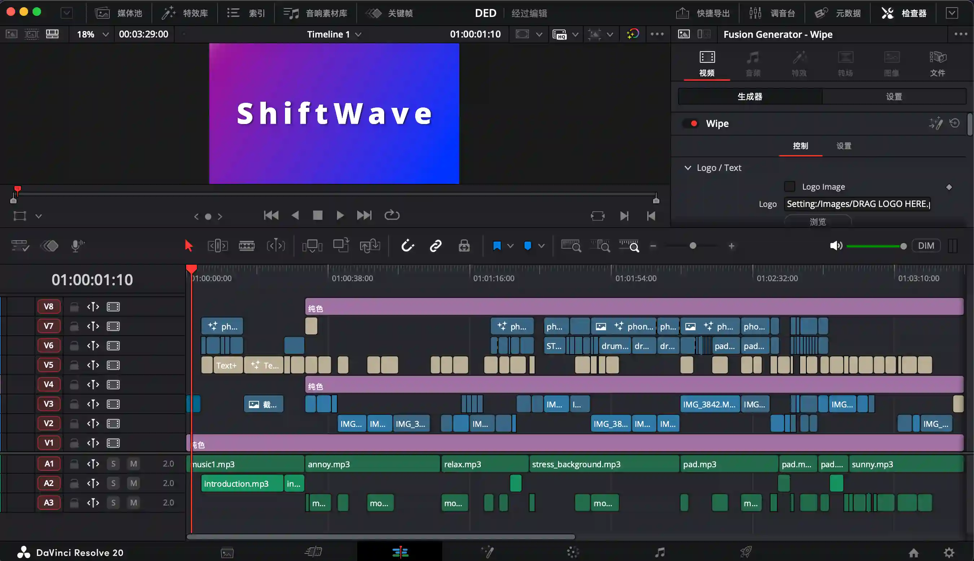Switch to the 设置 tab beside 生成器
Screen dimensions: 974x561
tap(894, 96)
